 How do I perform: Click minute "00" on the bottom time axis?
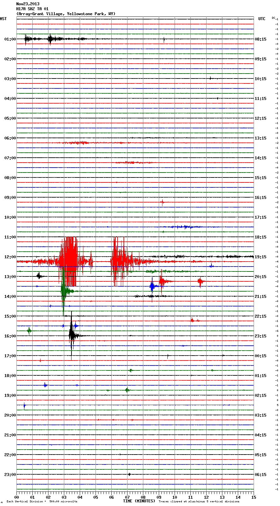tap(16, 497)
